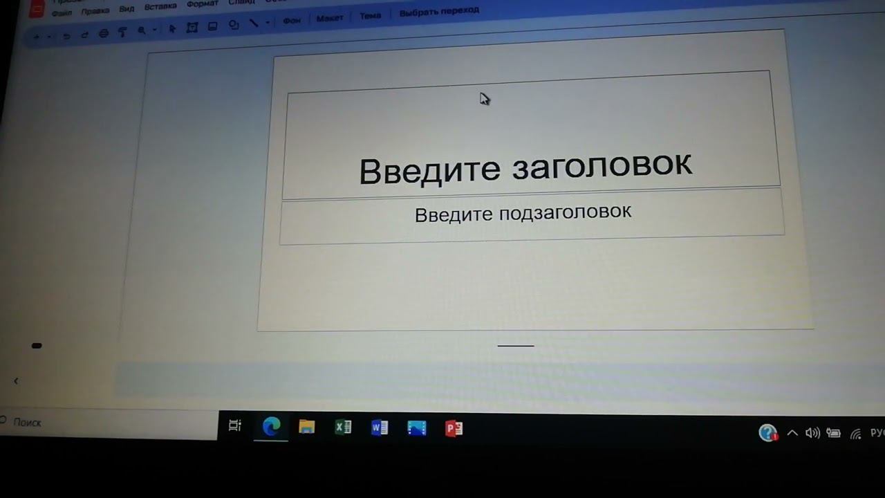Collapse panel with left chevron arrow

point(16,381)
